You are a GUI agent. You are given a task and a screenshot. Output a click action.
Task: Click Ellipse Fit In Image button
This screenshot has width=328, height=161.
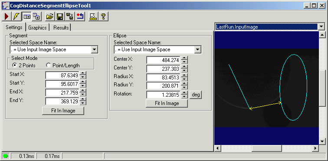[167, 103]
